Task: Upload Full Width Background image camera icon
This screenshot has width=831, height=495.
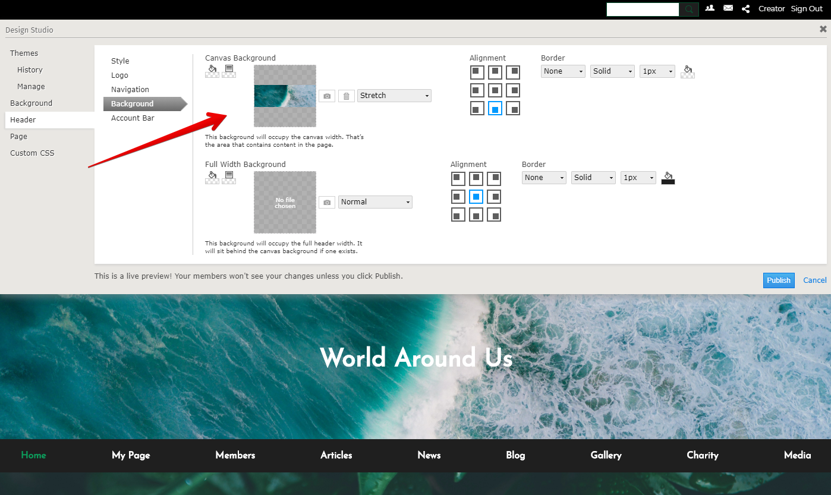Action: tap(327, 202)
